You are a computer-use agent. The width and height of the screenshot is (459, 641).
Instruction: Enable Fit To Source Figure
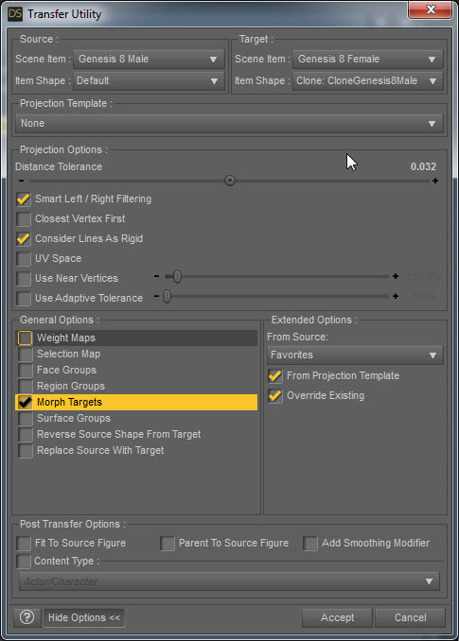pos(24,544)
